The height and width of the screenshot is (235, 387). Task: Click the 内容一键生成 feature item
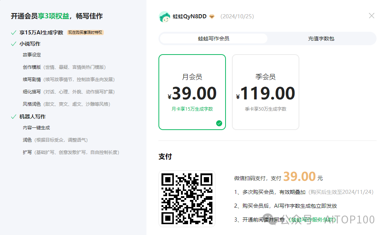[36, 128]
